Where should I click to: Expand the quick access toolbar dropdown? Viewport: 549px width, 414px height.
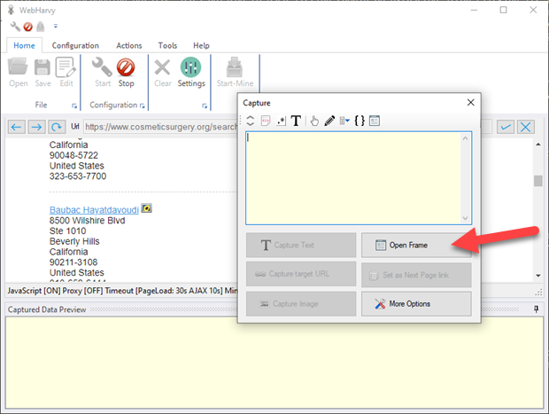[x=55, y=27]
